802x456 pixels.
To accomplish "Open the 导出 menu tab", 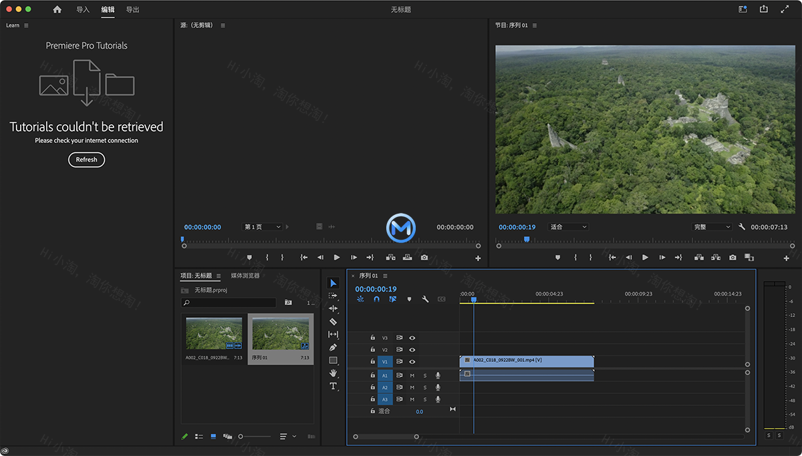I will pyautogui.click(x=132, y=9).
